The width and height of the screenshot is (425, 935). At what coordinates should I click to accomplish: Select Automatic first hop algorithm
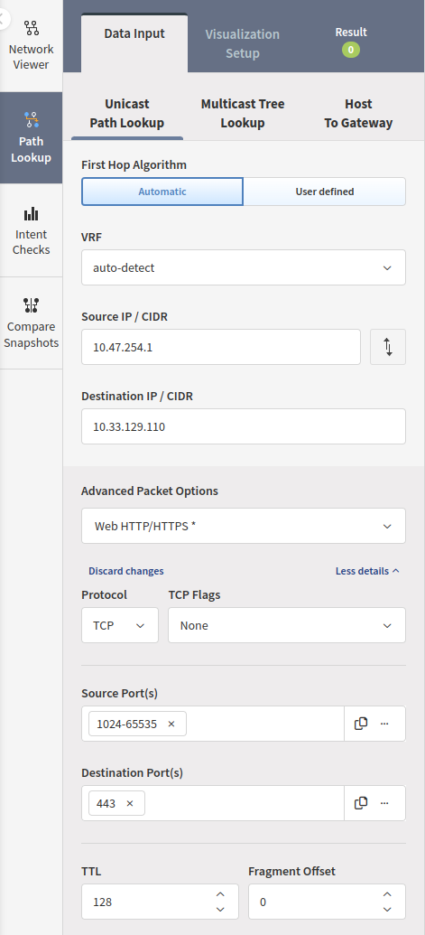pos(162,192)
